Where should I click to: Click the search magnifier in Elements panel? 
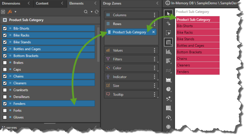[x=86, y=11]
